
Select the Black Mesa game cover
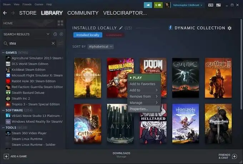click(88, 78)
